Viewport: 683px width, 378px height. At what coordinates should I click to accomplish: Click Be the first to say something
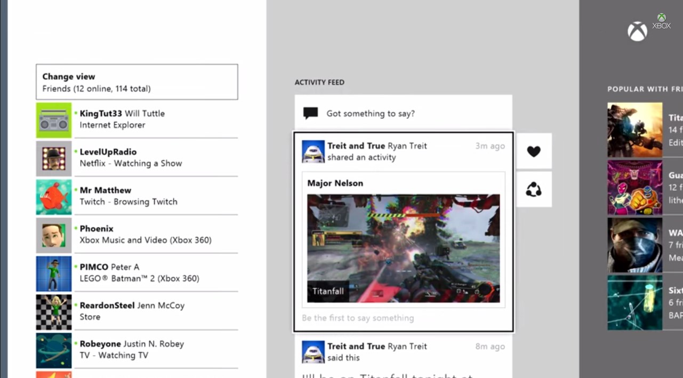(358, 318)
